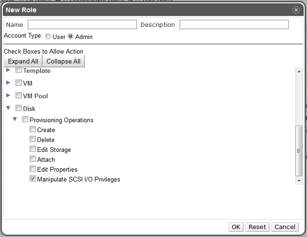Viewport: 307px width, 237px height.
Task: Expand the VM Pool tree node
Action: (8, 95)
